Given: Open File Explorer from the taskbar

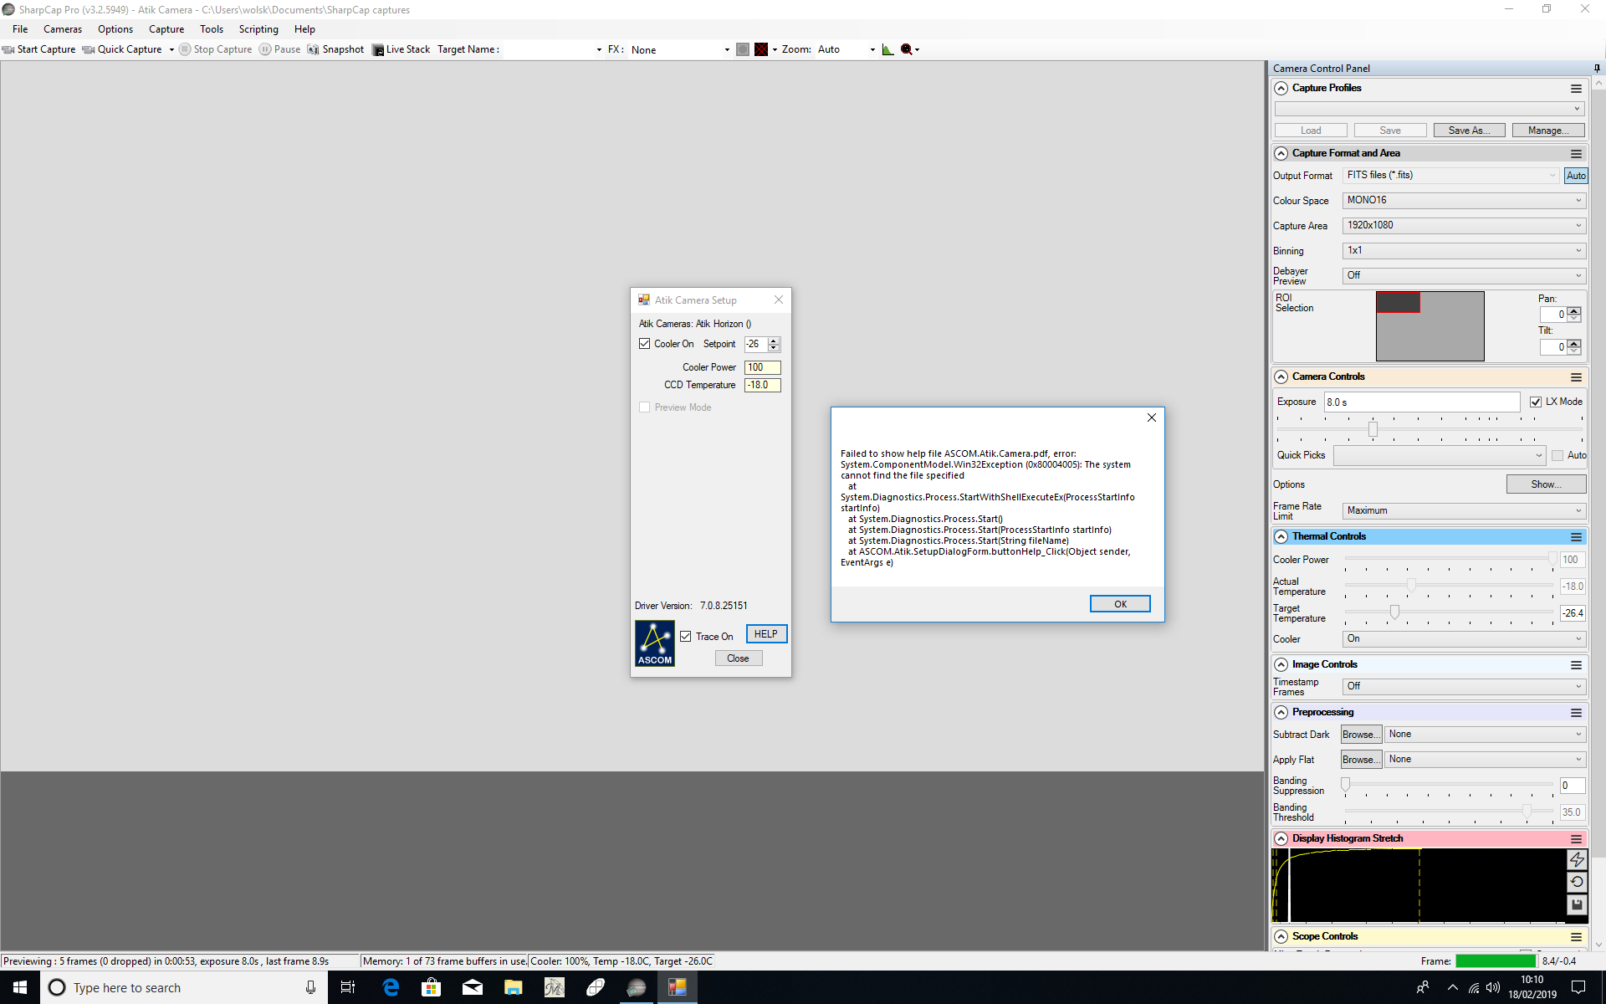Looking at the screenshot, I should [x=513, y=987].
